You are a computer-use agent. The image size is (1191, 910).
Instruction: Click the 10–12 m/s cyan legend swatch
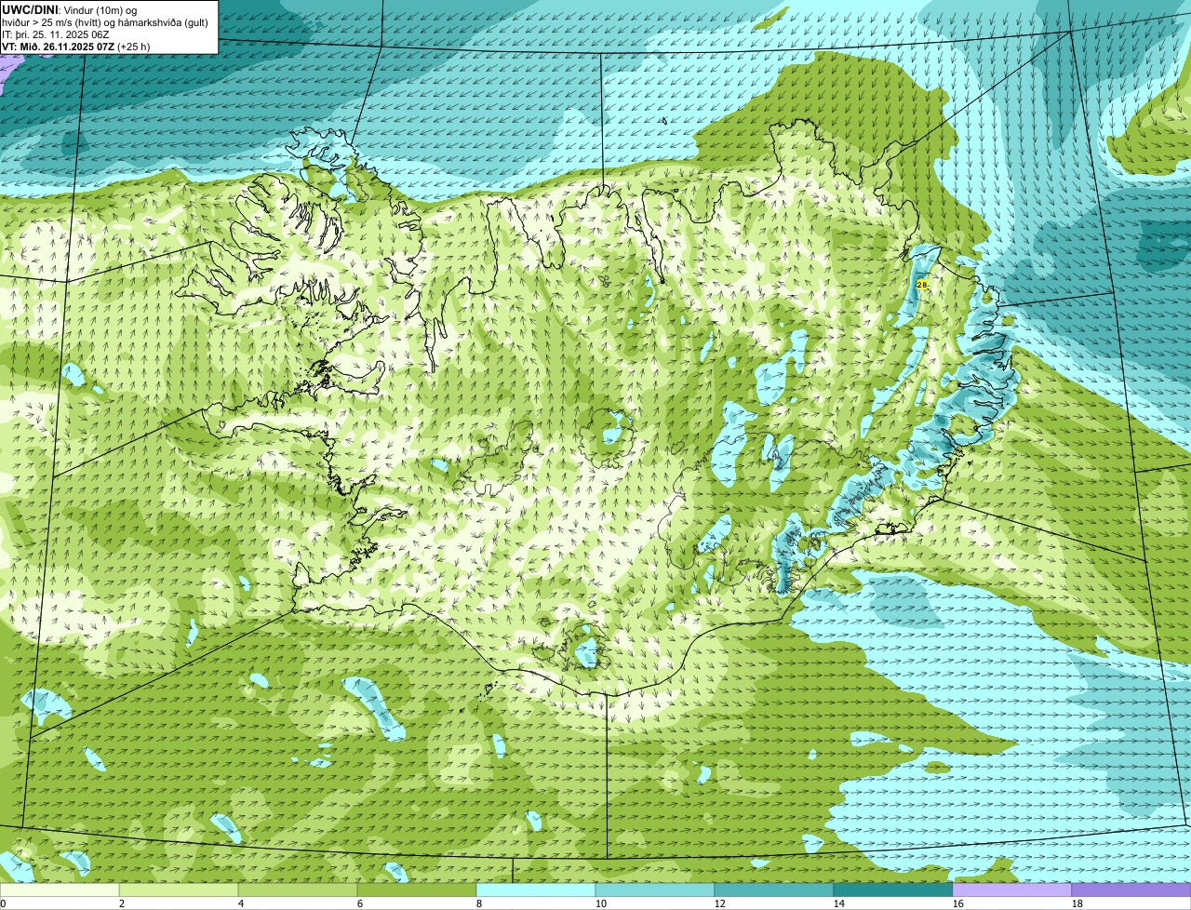655,890
